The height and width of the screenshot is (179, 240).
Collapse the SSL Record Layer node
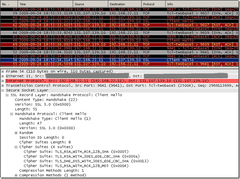tap(7, 95)
